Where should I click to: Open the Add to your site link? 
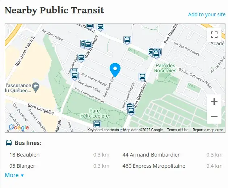point(207,14)
